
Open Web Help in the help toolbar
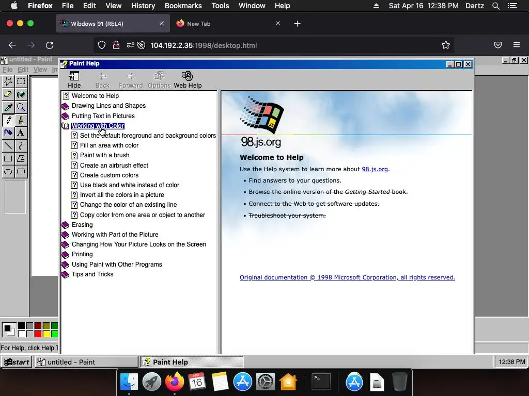pyautogui.click(x=188, y=80)
